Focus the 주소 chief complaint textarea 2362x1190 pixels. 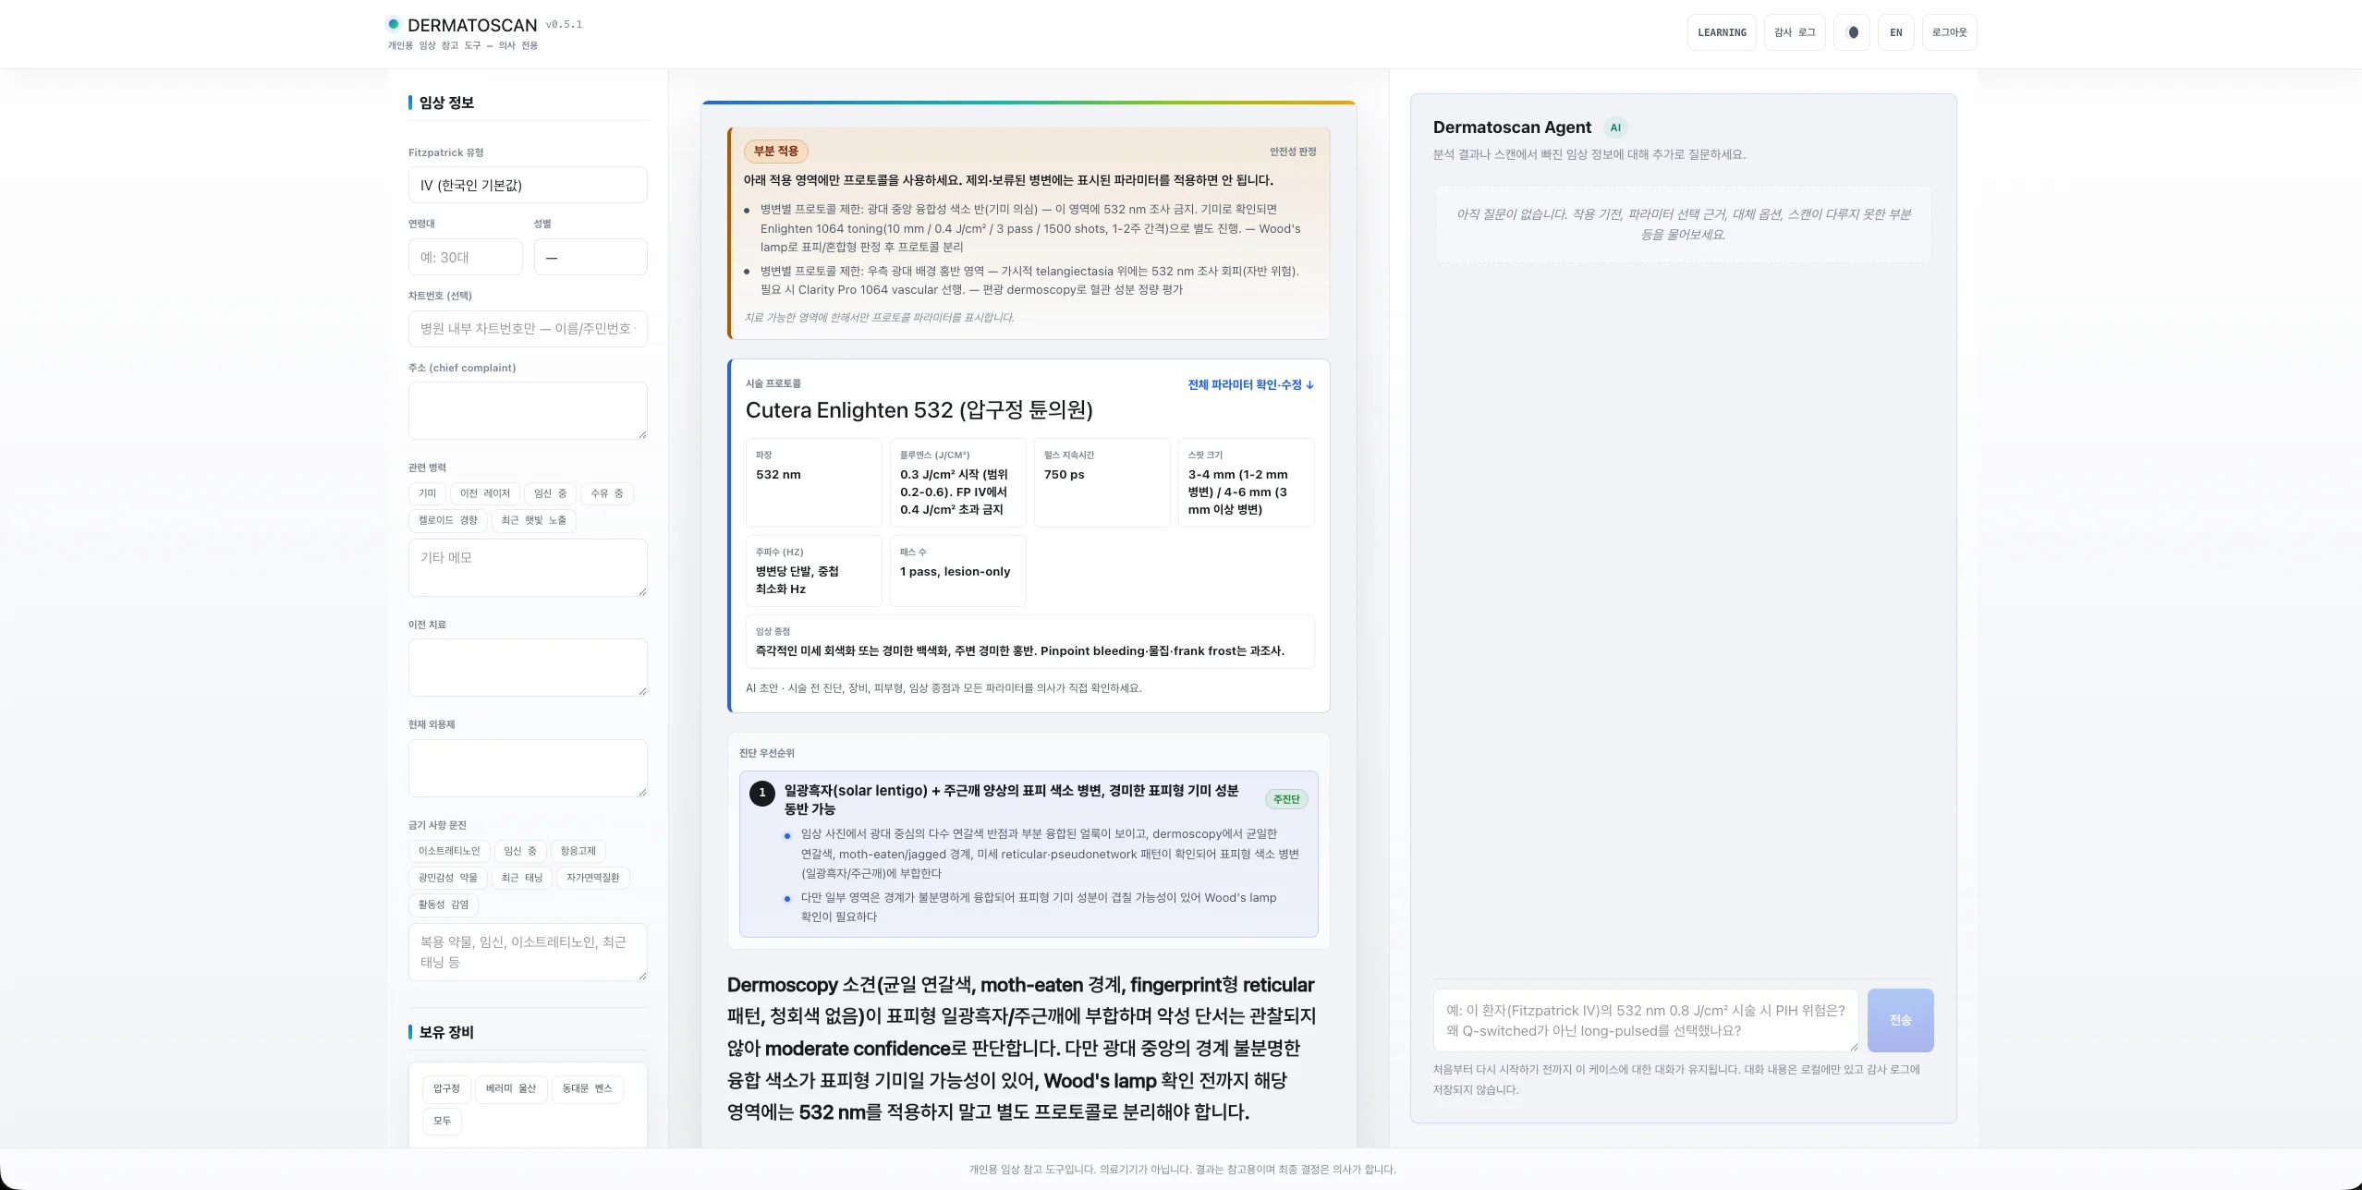528,410
